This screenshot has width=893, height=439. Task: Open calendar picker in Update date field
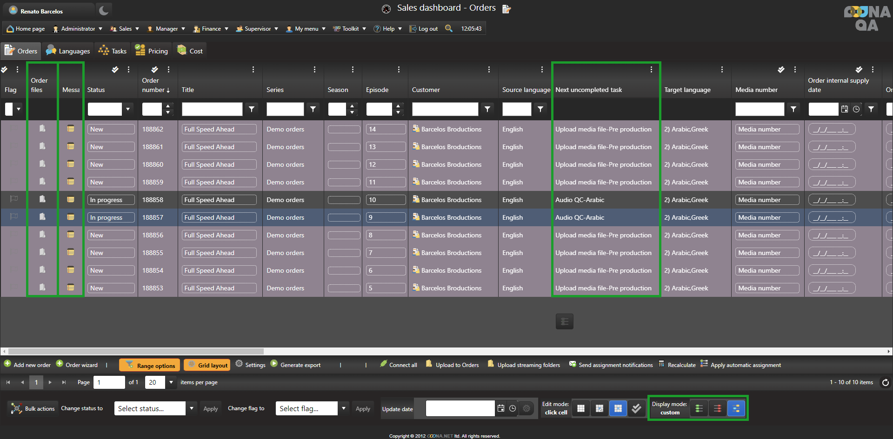(501, 408)
